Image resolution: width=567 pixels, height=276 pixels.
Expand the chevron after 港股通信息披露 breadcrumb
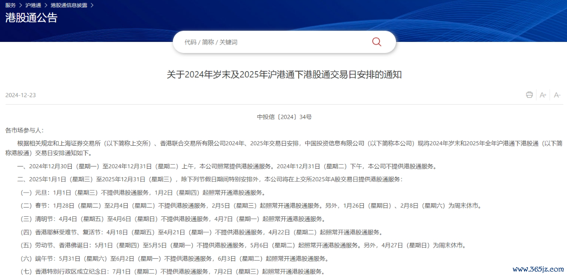(92, 5)
